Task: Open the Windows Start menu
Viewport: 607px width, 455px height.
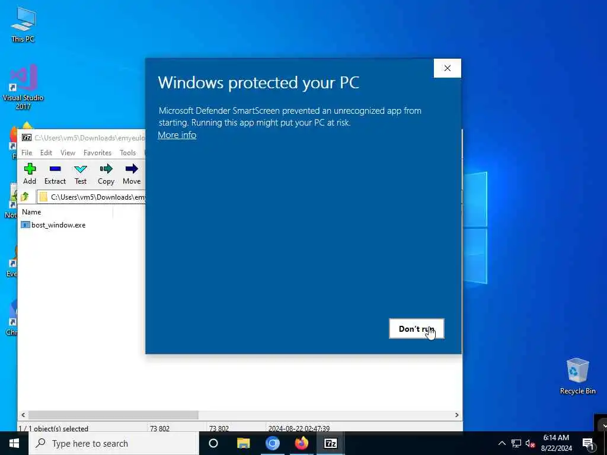Action: 14,443
